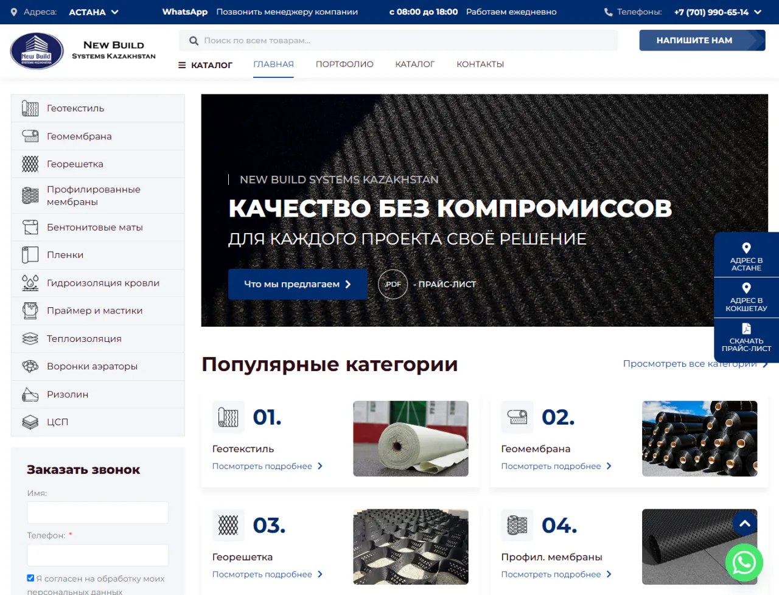779x595 pixels.
Task: Click the address location pin icon
Action: [x=13, y=12]
